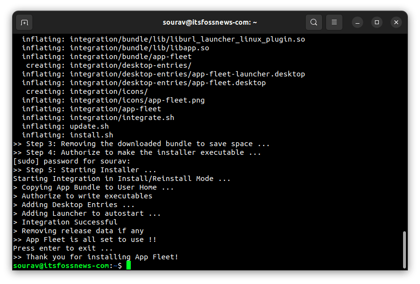The width and height of the screenshot is (420, 284).
Task: Open a new terminal tab
Action: pos(24,22)
